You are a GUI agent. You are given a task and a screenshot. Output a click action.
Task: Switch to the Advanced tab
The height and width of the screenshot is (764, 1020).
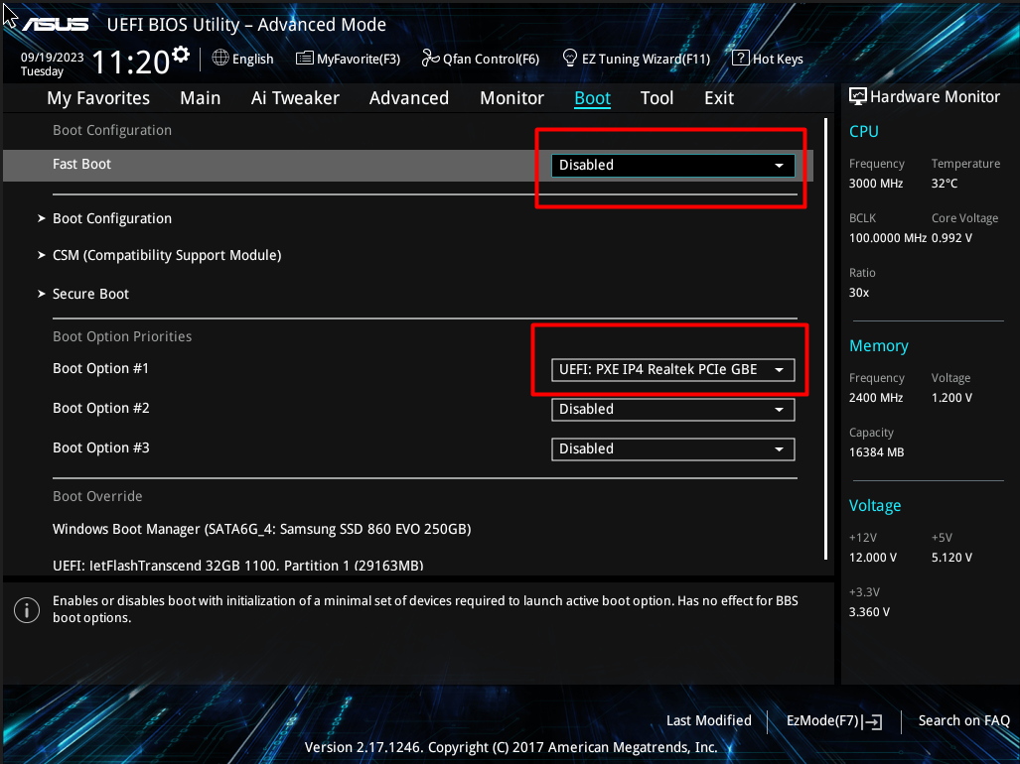[408, 97]
